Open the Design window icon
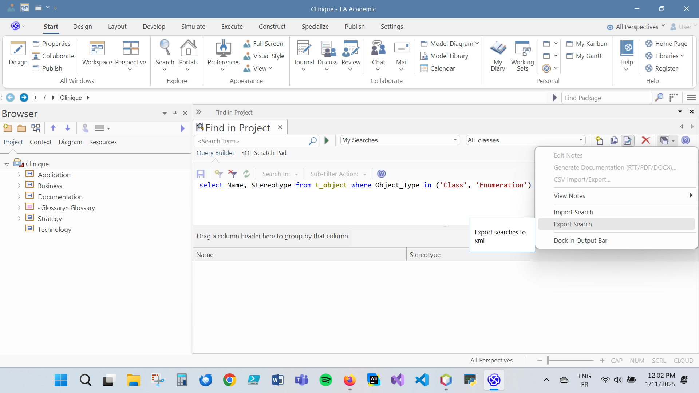The width and height of the screenshot is (699, 393). click(18, 53)
